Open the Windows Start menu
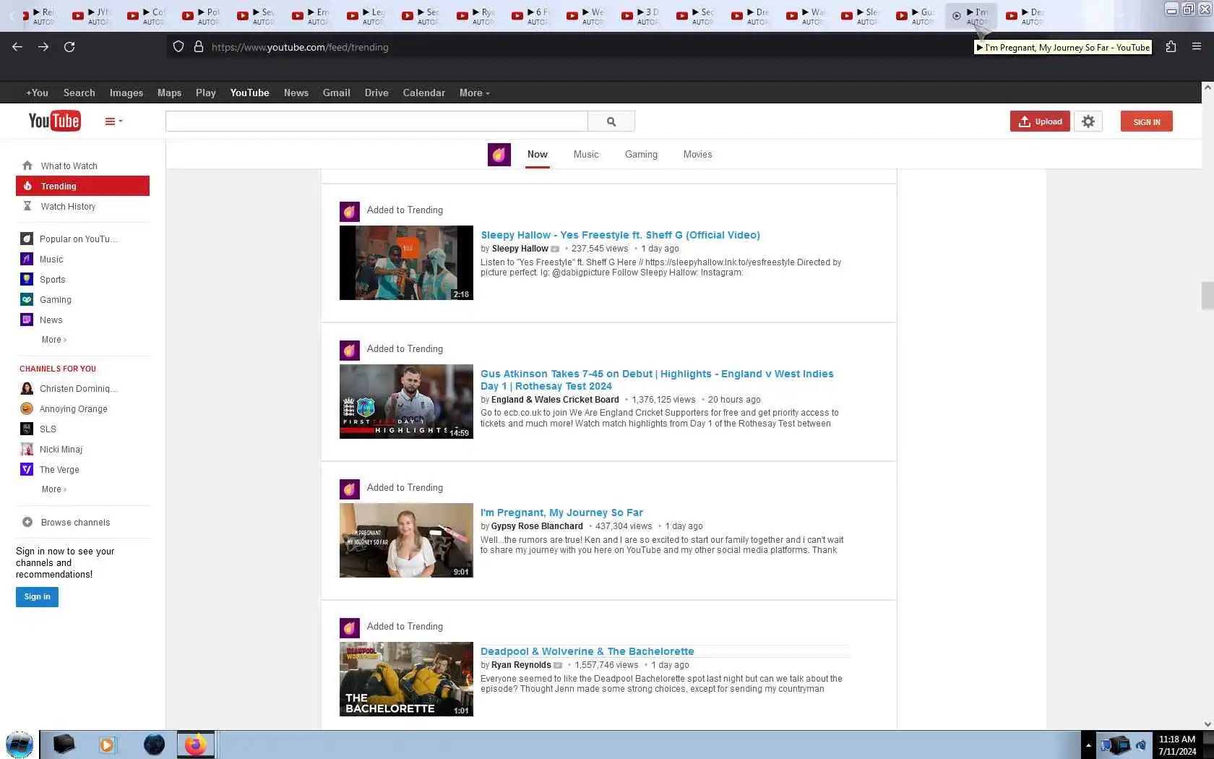 [x=20, y=745]
